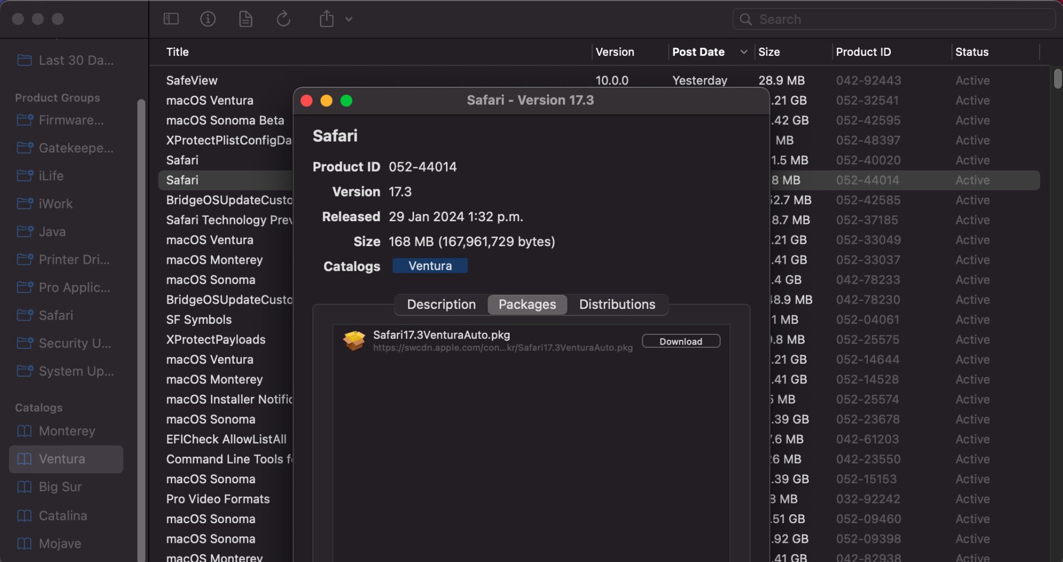Click version 10.0.0 cell

tap(612, 80)
